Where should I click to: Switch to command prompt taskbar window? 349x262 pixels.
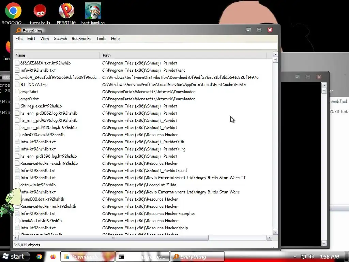click(142, 257)
